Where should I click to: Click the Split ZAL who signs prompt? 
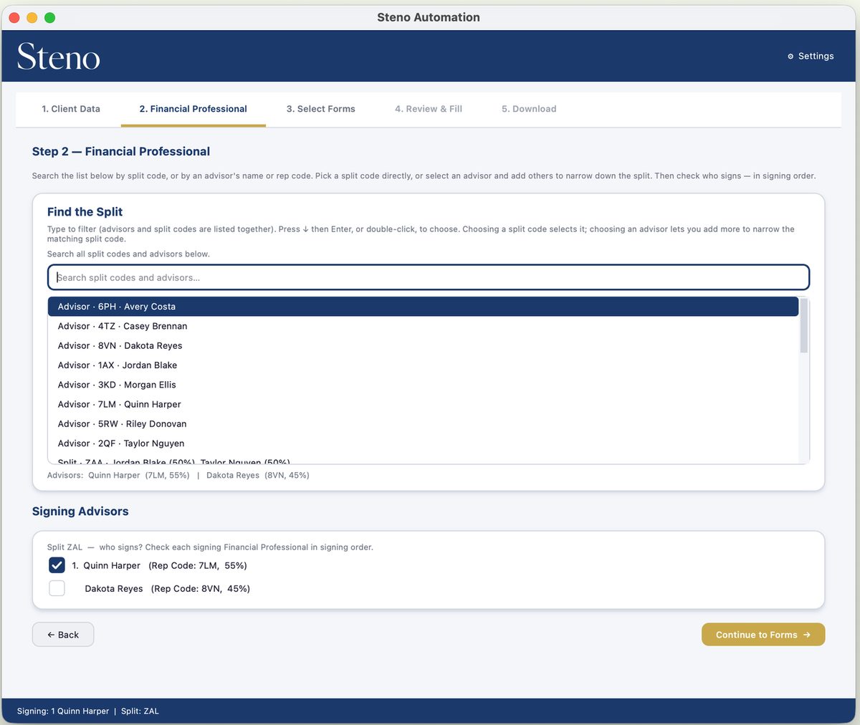210,547
